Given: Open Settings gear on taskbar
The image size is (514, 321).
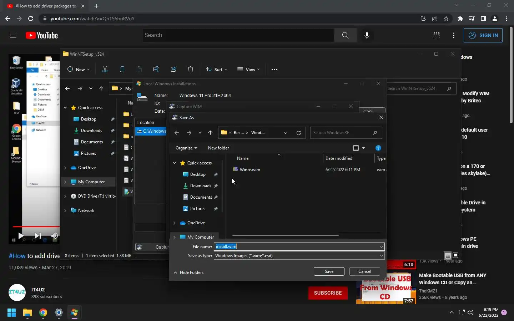Looking at the screenshot, I should coord(59,313).
